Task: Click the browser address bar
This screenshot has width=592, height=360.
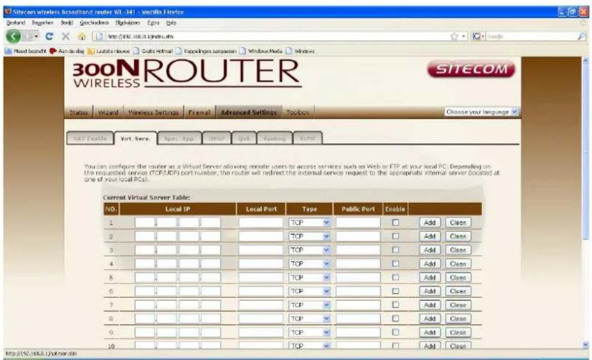Action: tap(270, 36)
